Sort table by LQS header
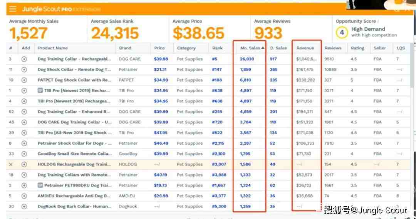416x219 pixels. (401, 48)
